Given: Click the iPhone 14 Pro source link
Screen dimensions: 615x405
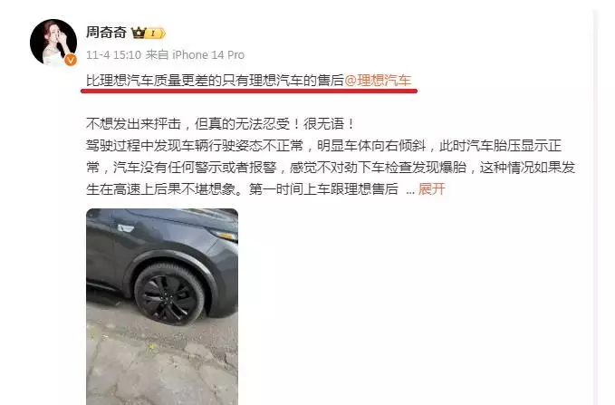Looking at the screenshot, I should tap(208, 54).
